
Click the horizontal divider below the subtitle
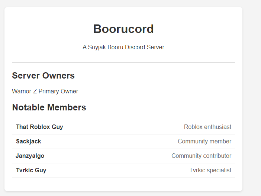point(123,63)
